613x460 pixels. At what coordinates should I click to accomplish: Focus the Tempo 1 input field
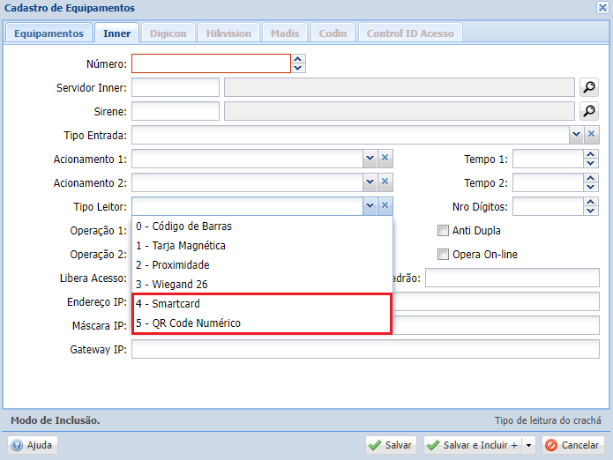pos(548,159)
